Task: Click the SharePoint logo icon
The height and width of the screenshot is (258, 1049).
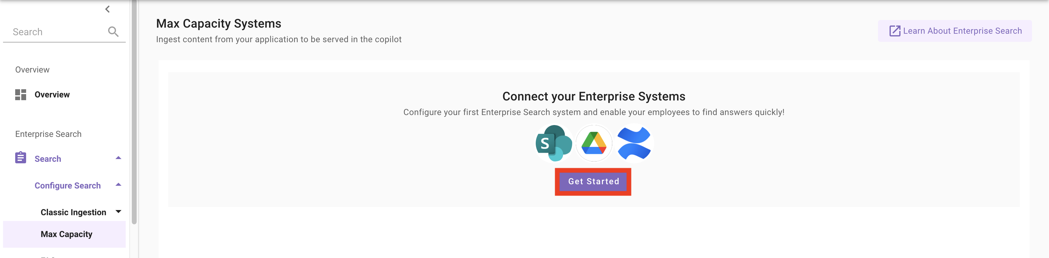Action: pos(554,143)
